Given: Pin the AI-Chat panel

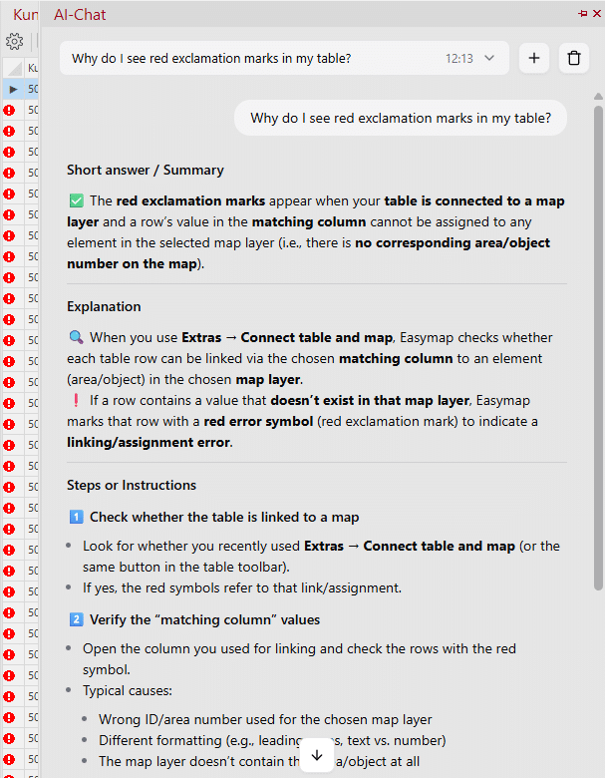Looking at the screenshot, I should 583,13.
